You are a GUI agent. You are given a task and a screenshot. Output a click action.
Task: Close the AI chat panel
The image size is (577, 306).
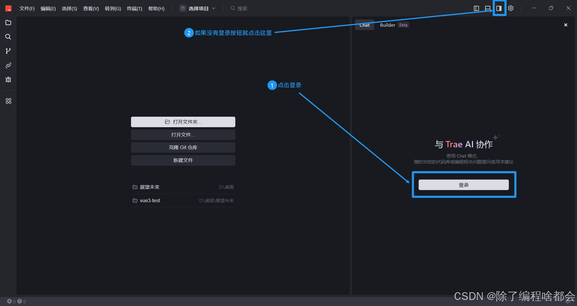[x=566, y=25]
